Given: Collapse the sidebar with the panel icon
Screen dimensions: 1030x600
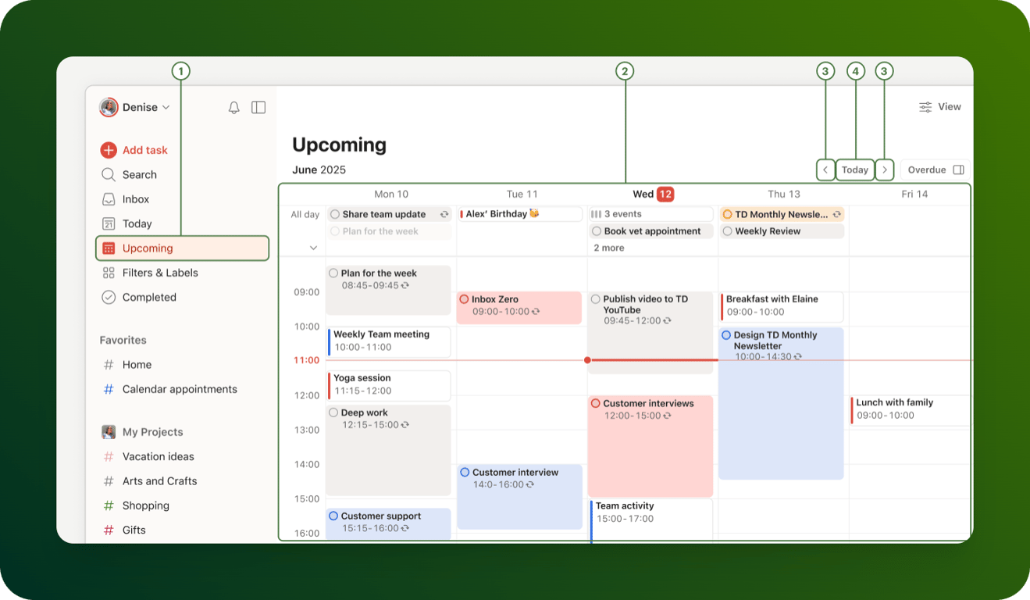Looking at the screenshot, I should point(258,107).
